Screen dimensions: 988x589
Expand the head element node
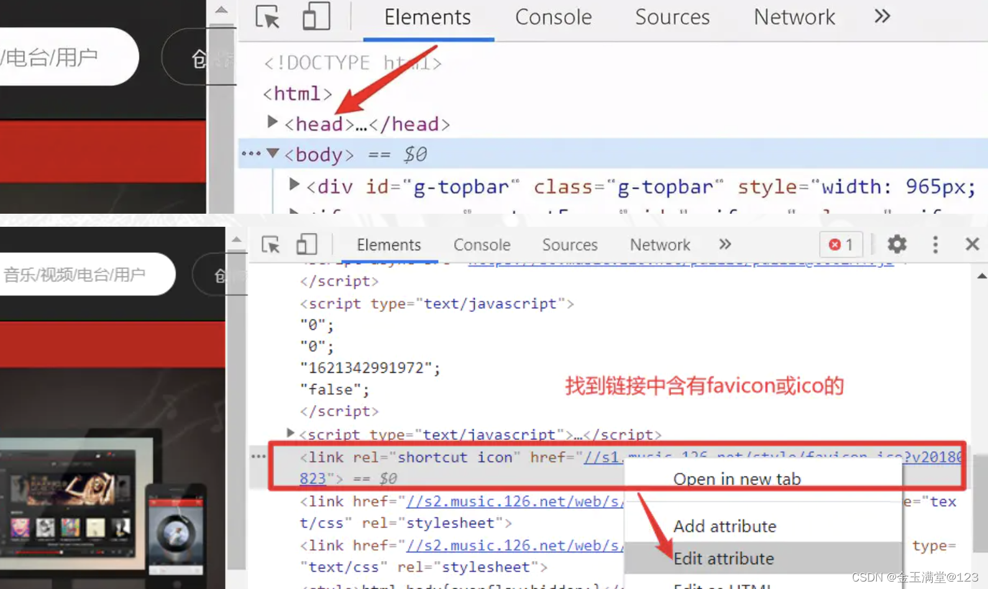pyautogui.click(x=272, y=122)
